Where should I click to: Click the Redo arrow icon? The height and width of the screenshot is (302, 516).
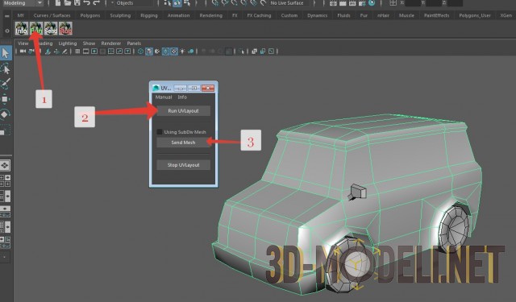pos(96,3)
